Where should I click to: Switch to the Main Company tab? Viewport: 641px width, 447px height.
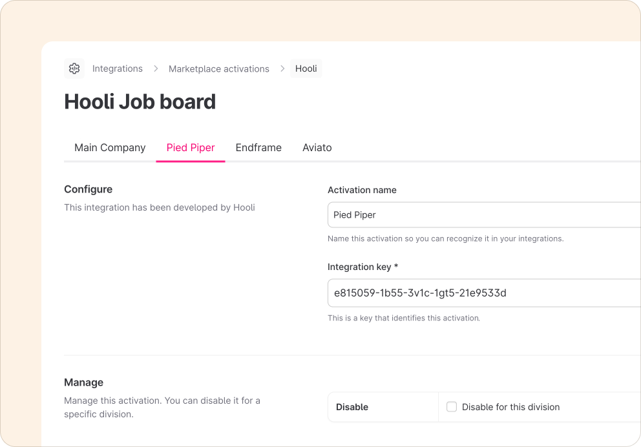point(110,147)
